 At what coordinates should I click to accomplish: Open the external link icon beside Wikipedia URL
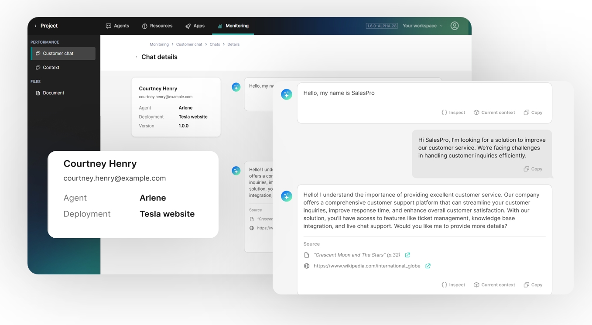[428, 266]
